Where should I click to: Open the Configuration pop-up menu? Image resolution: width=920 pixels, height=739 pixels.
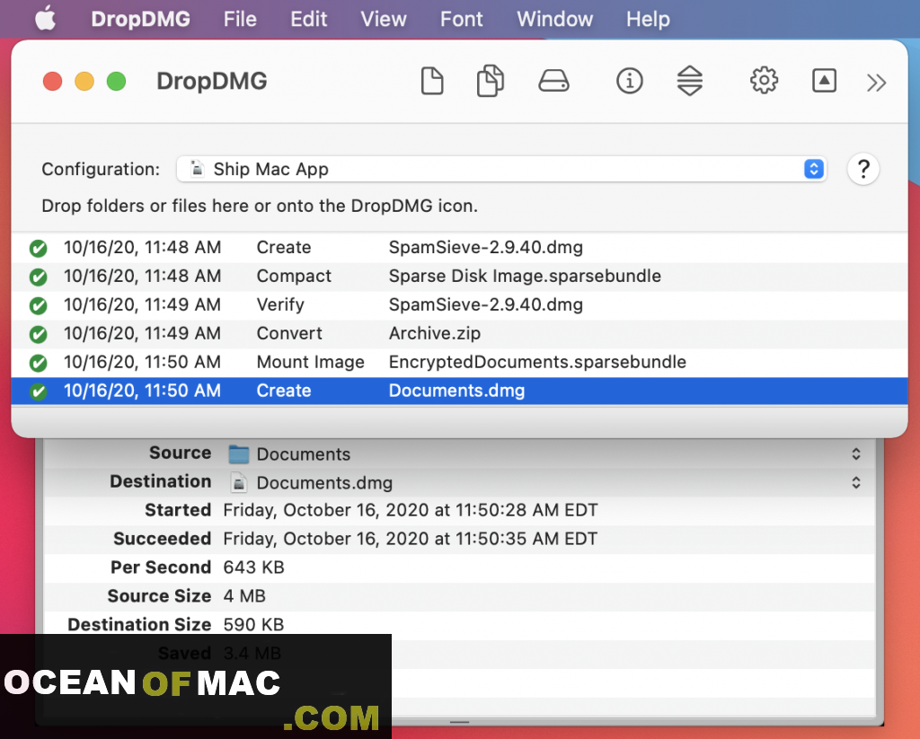[501, 170]
